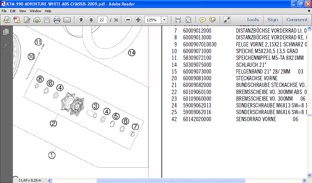Click the Zoom in plus button
This screenshot has height=183, width=312.
(x=138, y=20)
